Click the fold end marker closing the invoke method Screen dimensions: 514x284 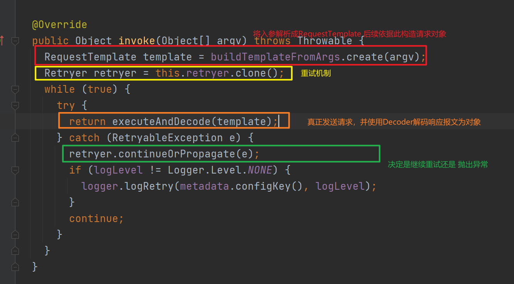click(x=15, y=267)
